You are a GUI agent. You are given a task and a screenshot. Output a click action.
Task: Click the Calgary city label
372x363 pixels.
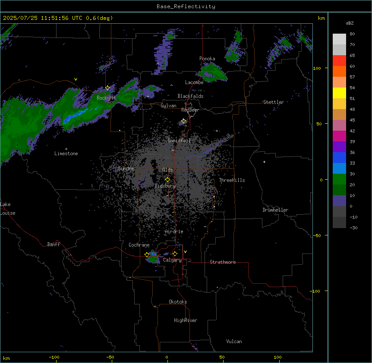coord(172,260)
